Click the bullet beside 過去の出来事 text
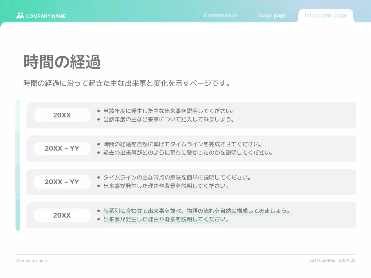371x278 pixels. pos(99,152)
